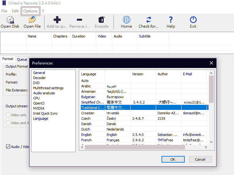Viewport: 234px width, 175px height.
Task: Click the E-Mail column header
Action: [x=194, y=74]
